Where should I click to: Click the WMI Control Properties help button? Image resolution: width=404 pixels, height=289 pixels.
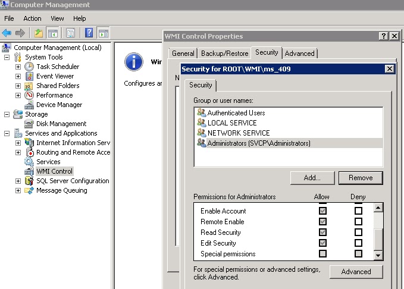(384, 36)
